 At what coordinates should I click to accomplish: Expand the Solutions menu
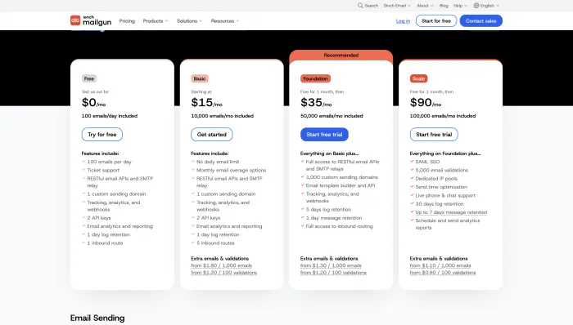pos(189,20)
